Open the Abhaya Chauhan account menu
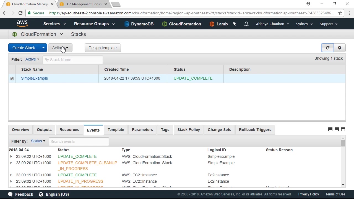Viewport: 354px width, 199px height. click(x=272, y=24)
